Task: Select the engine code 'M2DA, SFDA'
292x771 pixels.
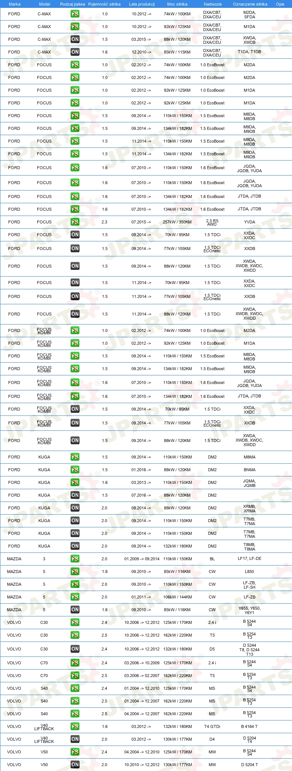Action: click(x=249, y=15)
